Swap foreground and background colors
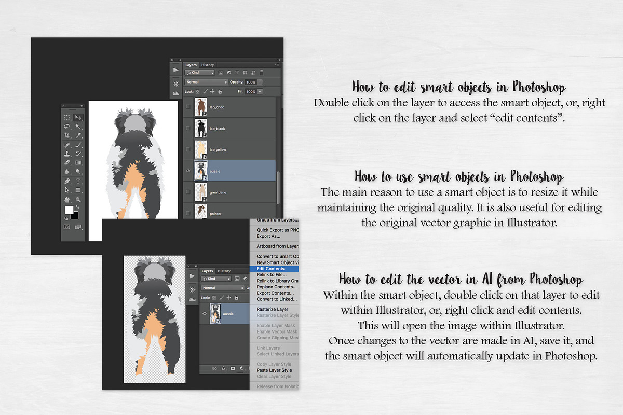This screenshot has height=415, width=623. point(77,206)
